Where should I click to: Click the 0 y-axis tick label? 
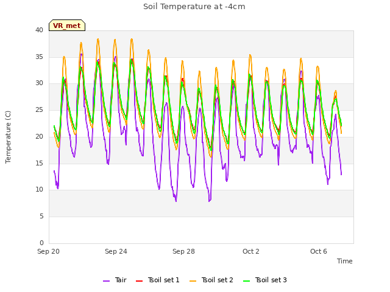pyautogui.click(x=41, y=243)
